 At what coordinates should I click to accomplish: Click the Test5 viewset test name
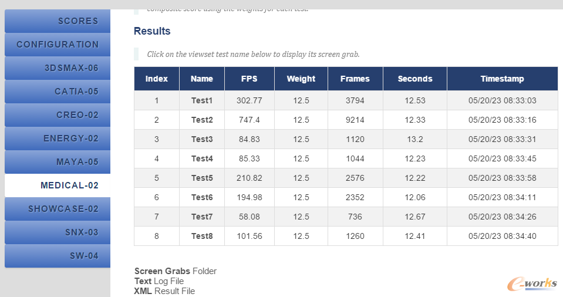202,178
